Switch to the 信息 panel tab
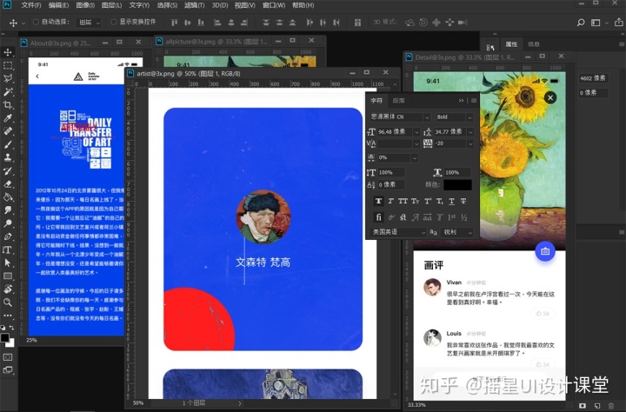This screenshot has width=626, height=412. pyautogui.click(x=534, y=44)
